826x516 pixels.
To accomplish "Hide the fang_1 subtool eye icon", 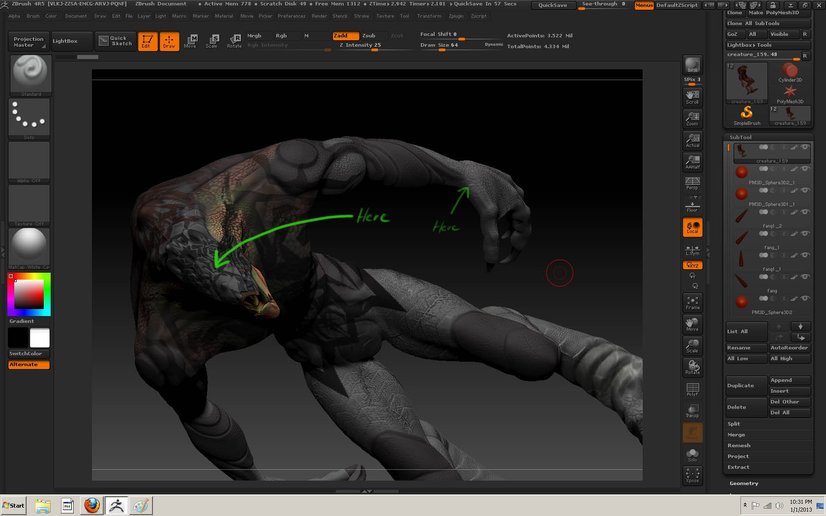I will 805,233.
